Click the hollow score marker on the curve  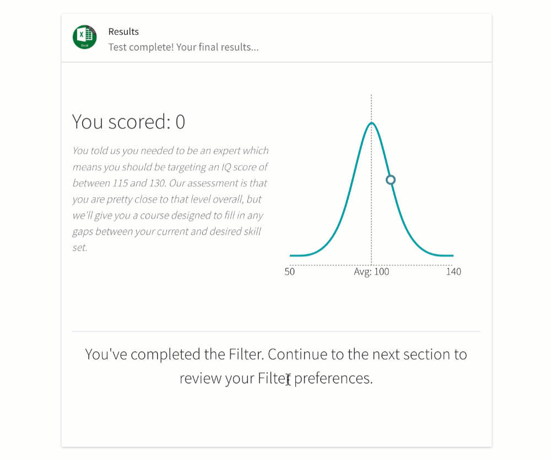pos(391,180)
